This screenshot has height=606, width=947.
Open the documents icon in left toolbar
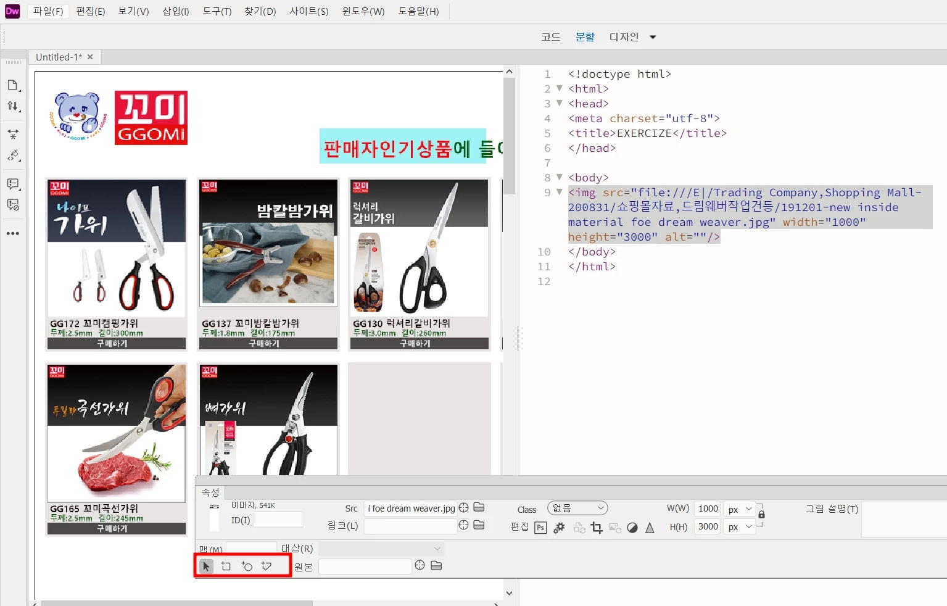coord(13,85)
